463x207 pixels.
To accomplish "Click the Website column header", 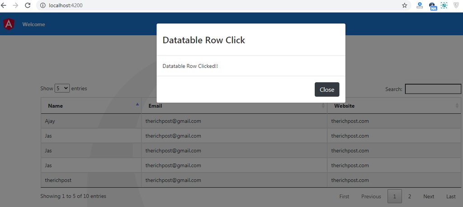I will pyautogui.click(x=394, y=106).
